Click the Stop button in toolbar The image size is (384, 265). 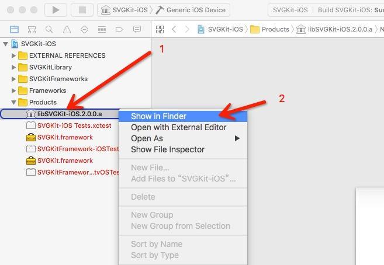(82, 10)
